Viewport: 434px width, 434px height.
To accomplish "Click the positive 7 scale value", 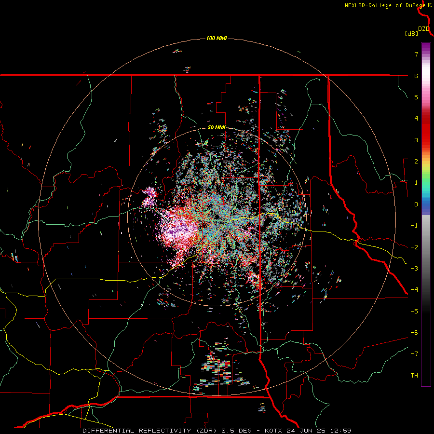I will 416,54.
